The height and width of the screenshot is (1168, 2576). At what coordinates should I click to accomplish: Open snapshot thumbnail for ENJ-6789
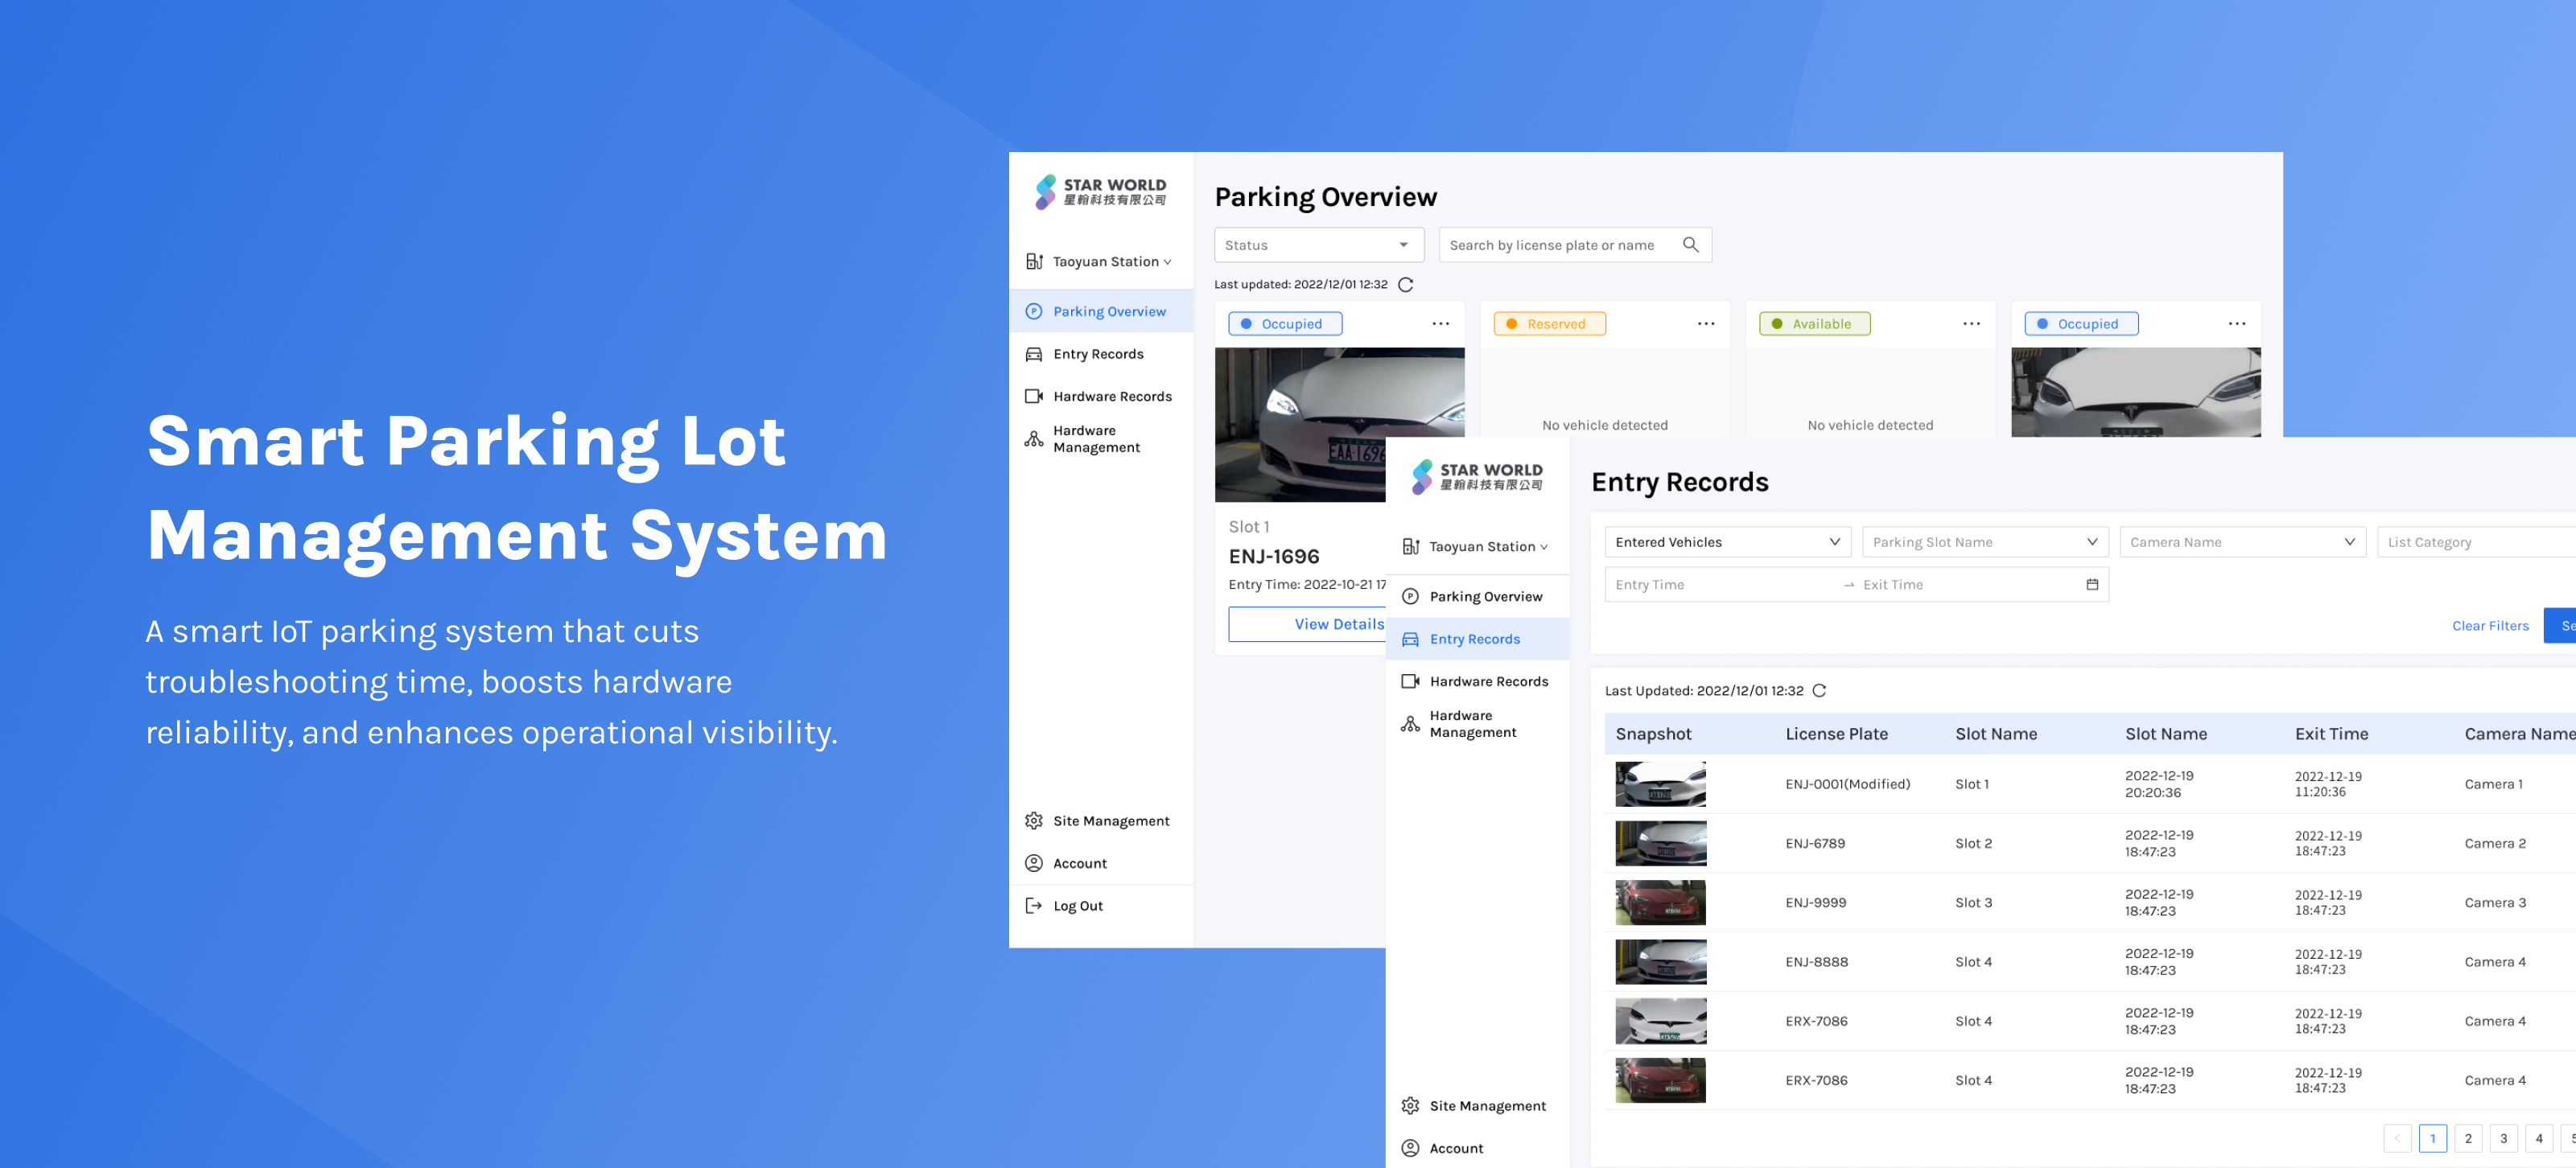tap(1660, 843)
